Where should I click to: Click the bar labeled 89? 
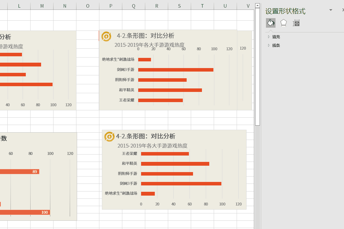[x=19, y=171]
